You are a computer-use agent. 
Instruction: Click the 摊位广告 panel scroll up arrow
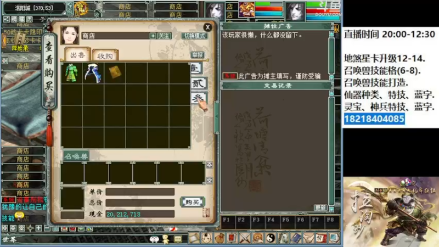click(x=331, y=34)
